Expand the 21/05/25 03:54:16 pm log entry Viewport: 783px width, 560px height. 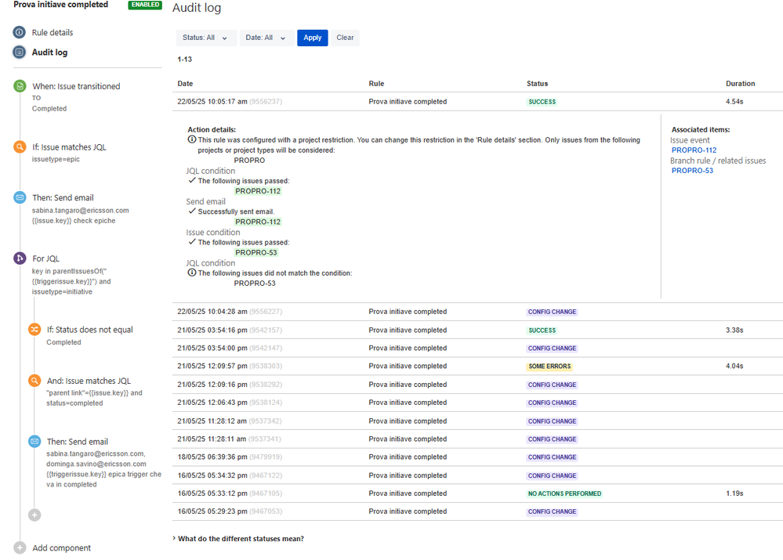tap(477, 330)
